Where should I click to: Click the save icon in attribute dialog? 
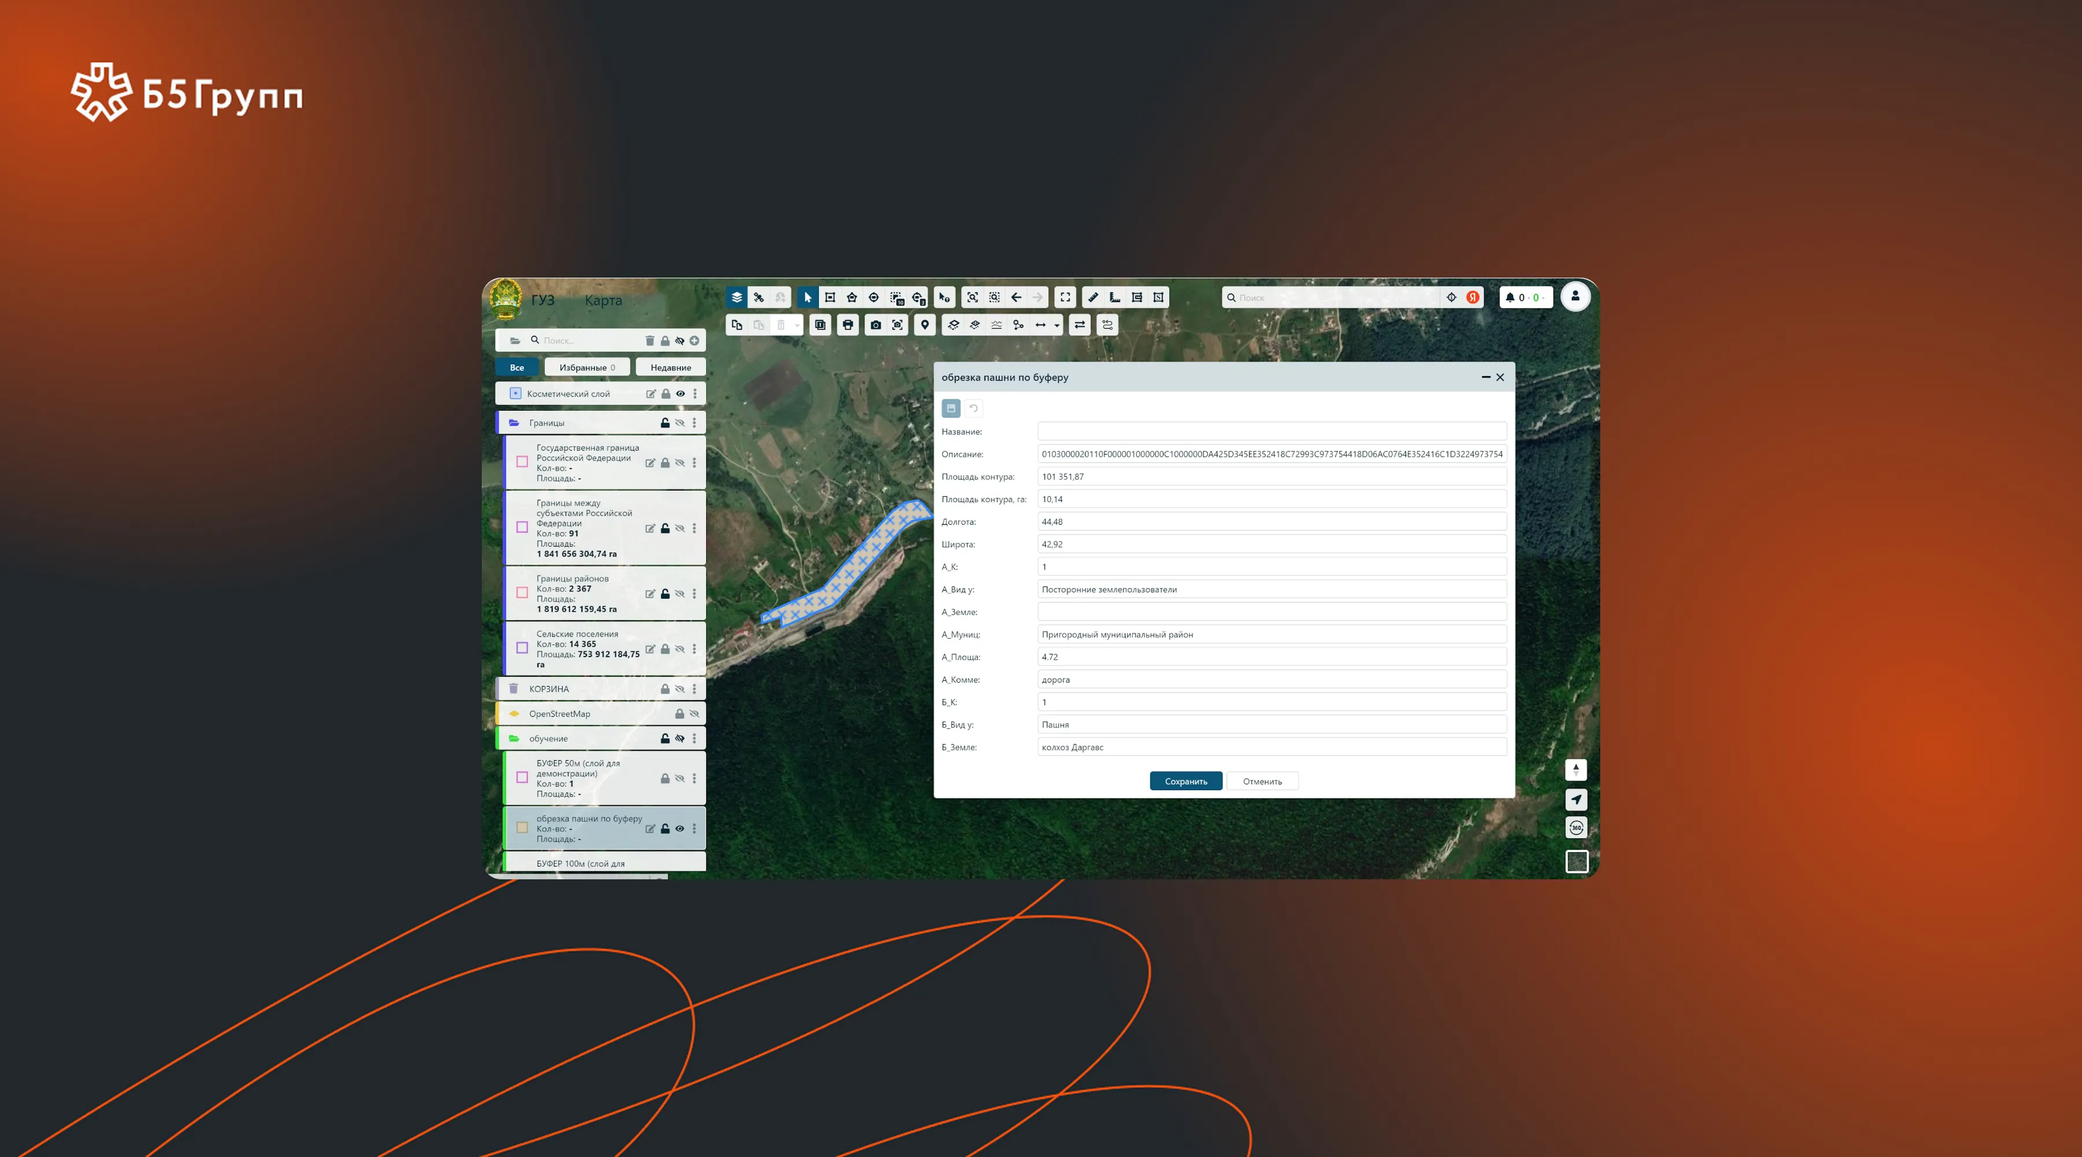[951, 408]
